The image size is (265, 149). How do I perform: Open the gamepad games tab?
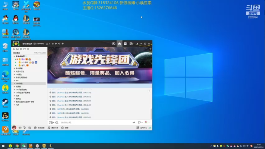[x=131, y=44]
